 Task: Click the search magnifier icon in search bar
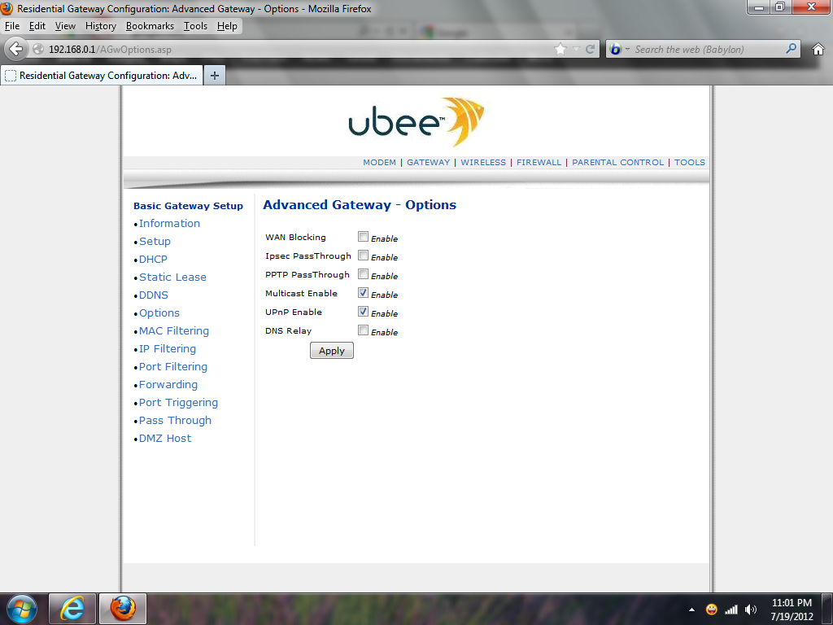click(792, 49)
